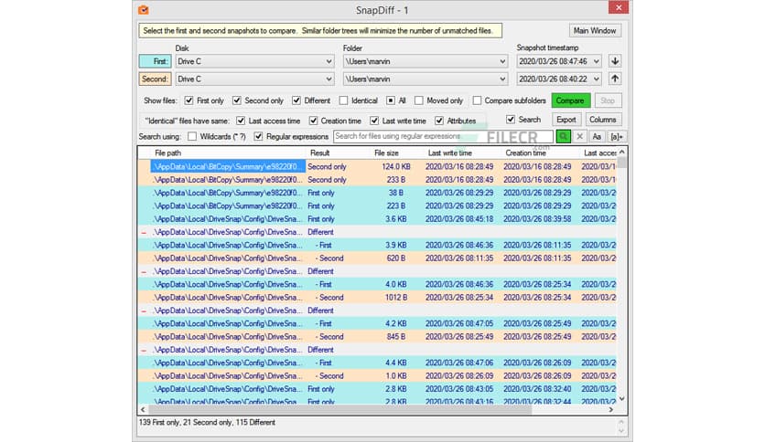Enable Wildcards search mode
Viewport: 765px width, 442px height.
coord(192,137)
